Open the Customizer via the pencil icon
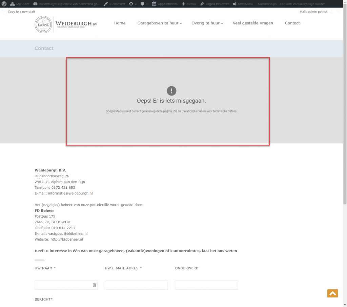This screenshot has height=307, width=347. 106,4
